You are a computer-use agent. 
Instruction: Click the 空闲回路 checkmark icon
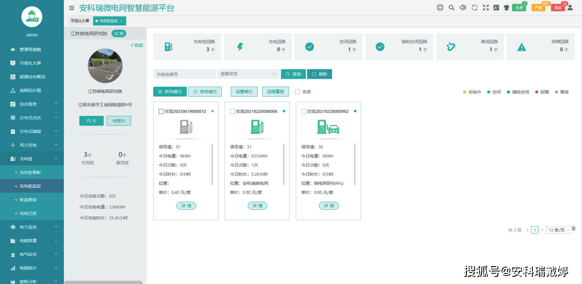click(x=309, y=46)
